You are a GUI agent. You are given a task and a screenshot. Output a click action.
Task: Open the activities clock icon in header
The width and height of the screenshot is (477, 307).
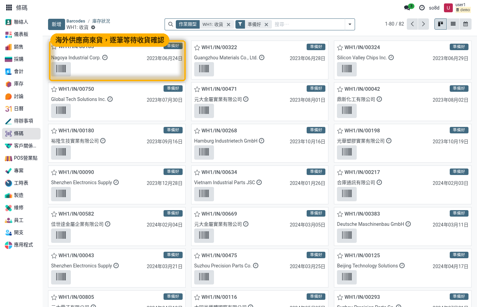[422, 8]
